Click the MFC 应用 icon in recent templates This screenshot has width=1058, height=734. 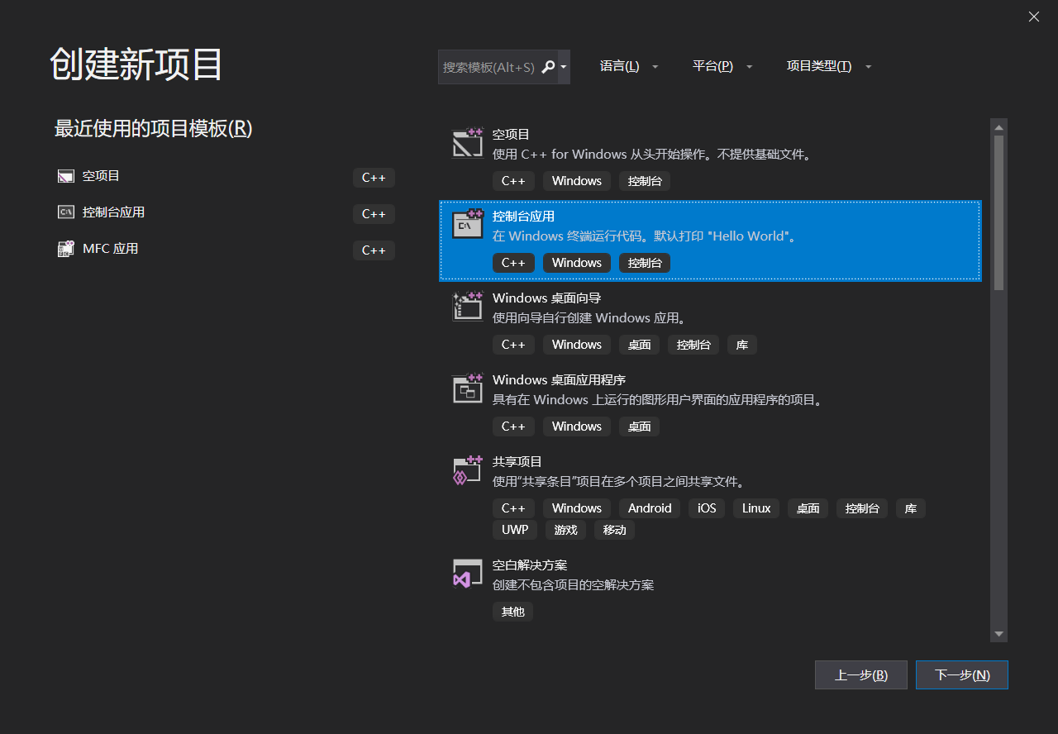pyautogui.click(x=65, y=248)
